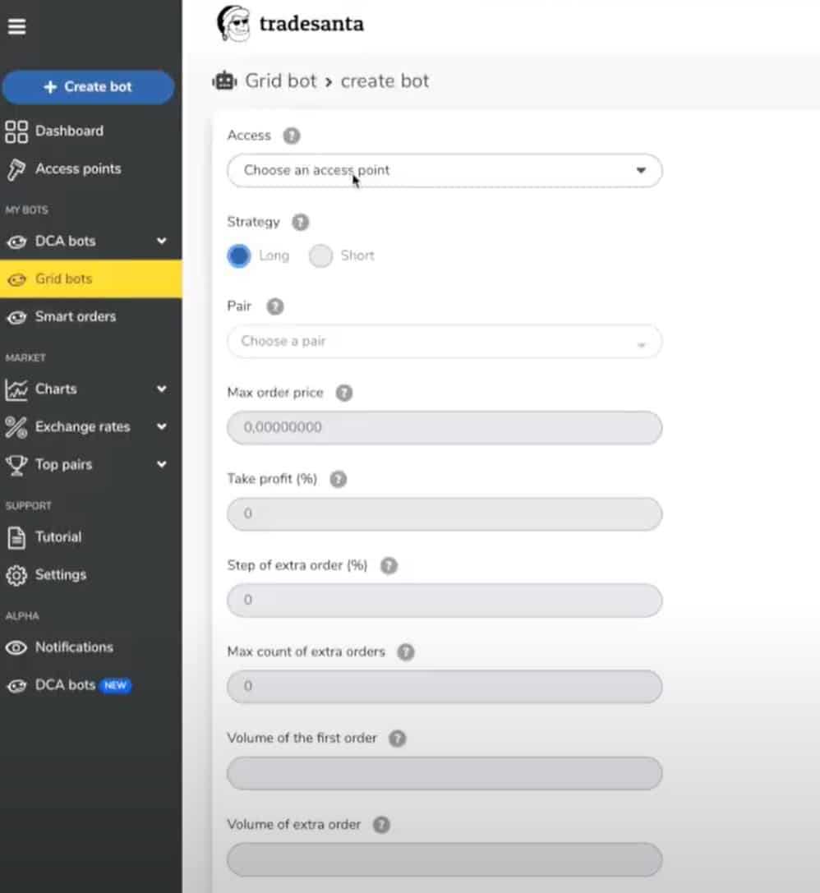Viewport: 820px width, 893px height.
Task: Click help icon next to Step of extra order
Action: point(389,565)
